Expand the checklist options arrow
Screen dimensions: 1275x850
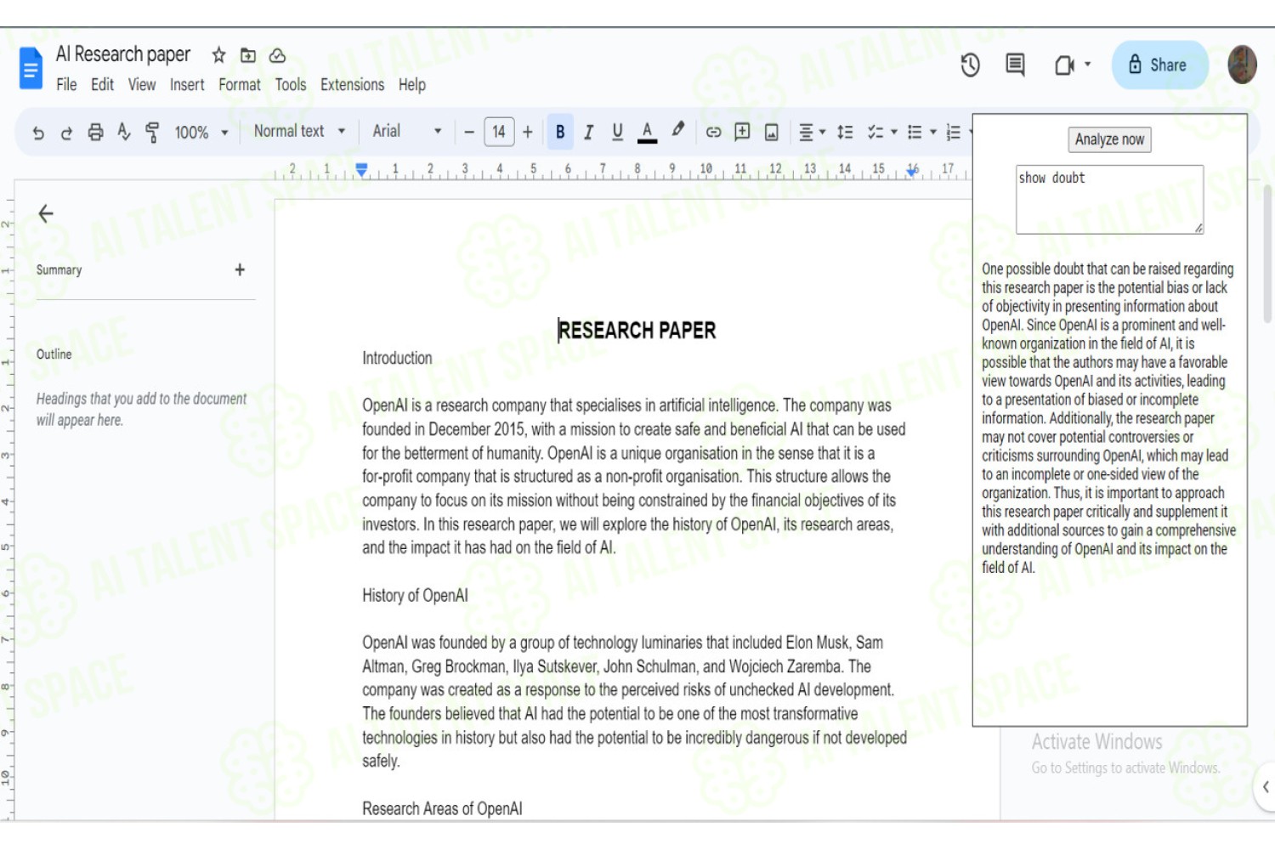[893, 133]
